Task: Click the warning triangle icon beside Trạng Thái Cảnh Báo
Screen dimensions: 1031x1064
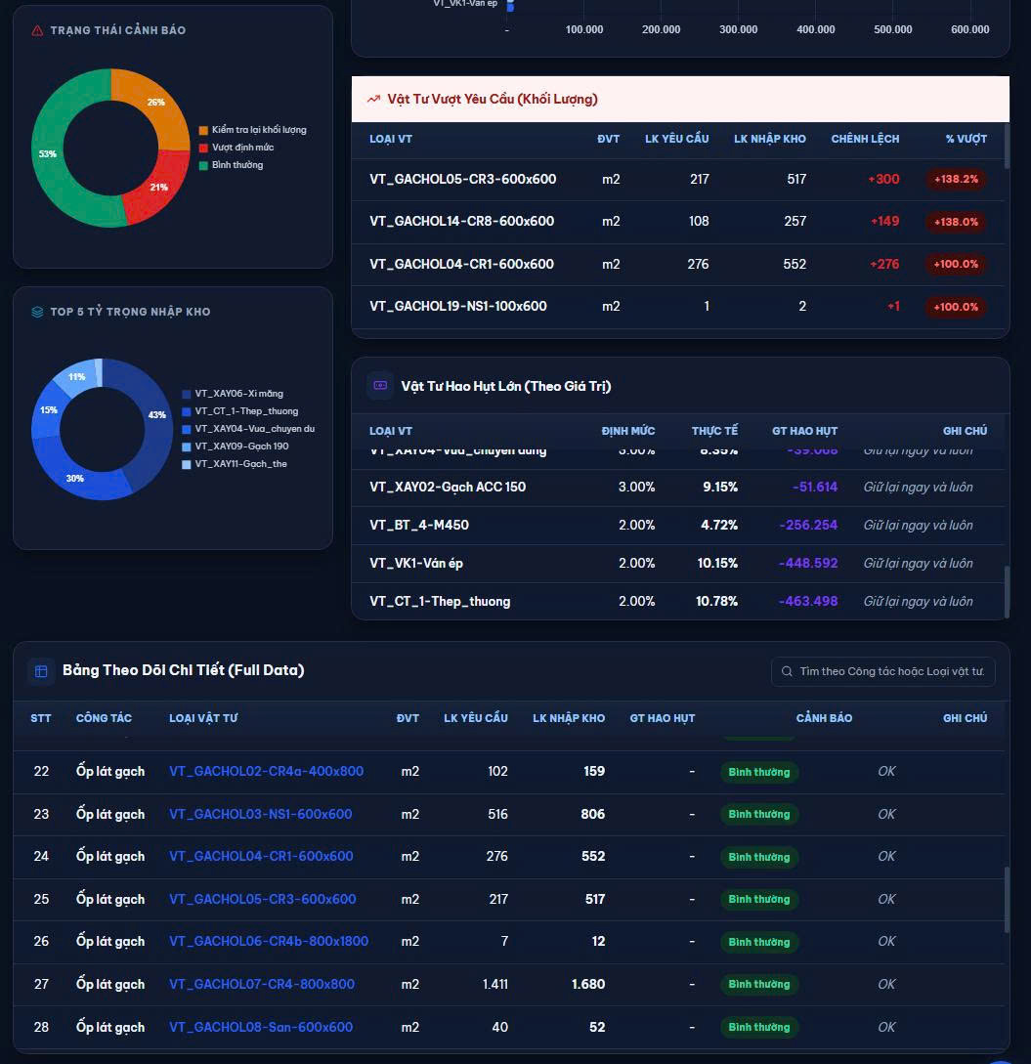Action: coord(37,30)
